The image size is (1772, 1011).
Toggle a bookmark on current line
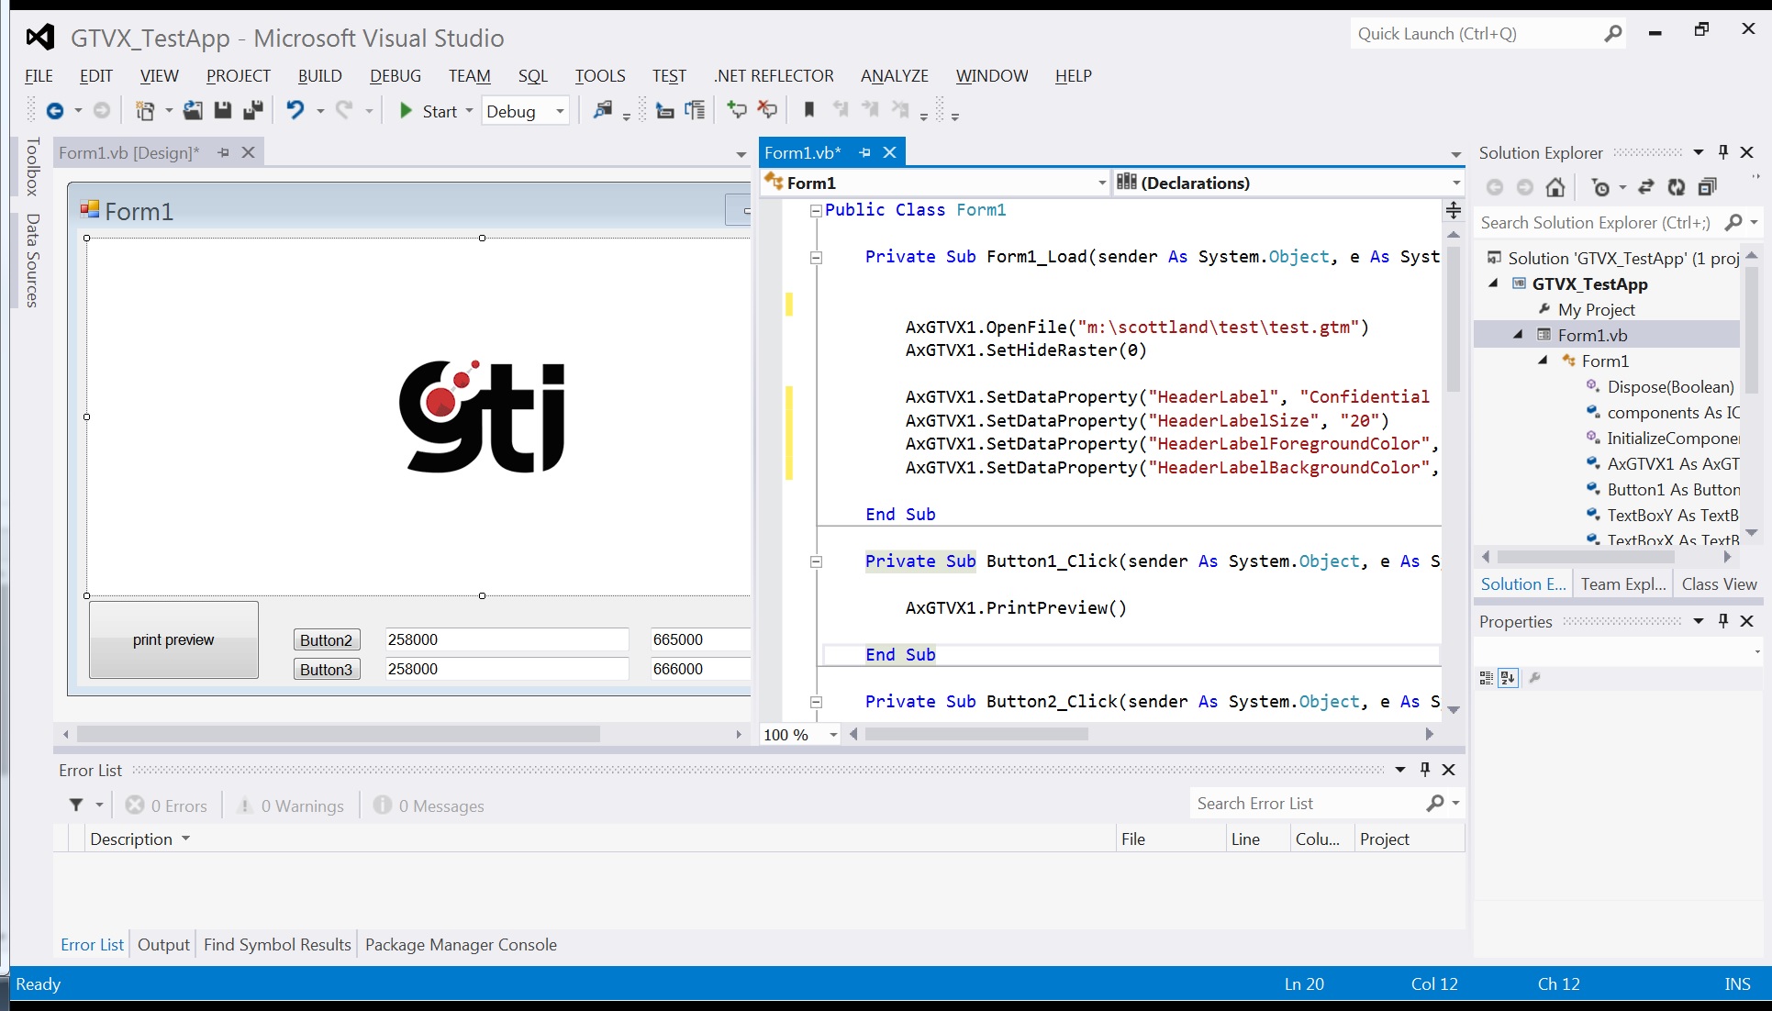tap(808, 111)
